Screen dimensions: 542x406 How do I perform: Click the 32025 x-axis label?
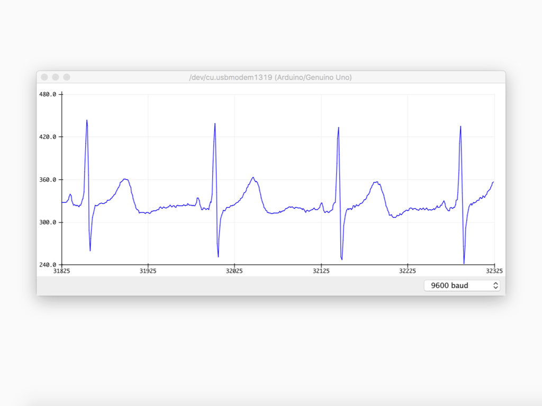pos(234,271)
